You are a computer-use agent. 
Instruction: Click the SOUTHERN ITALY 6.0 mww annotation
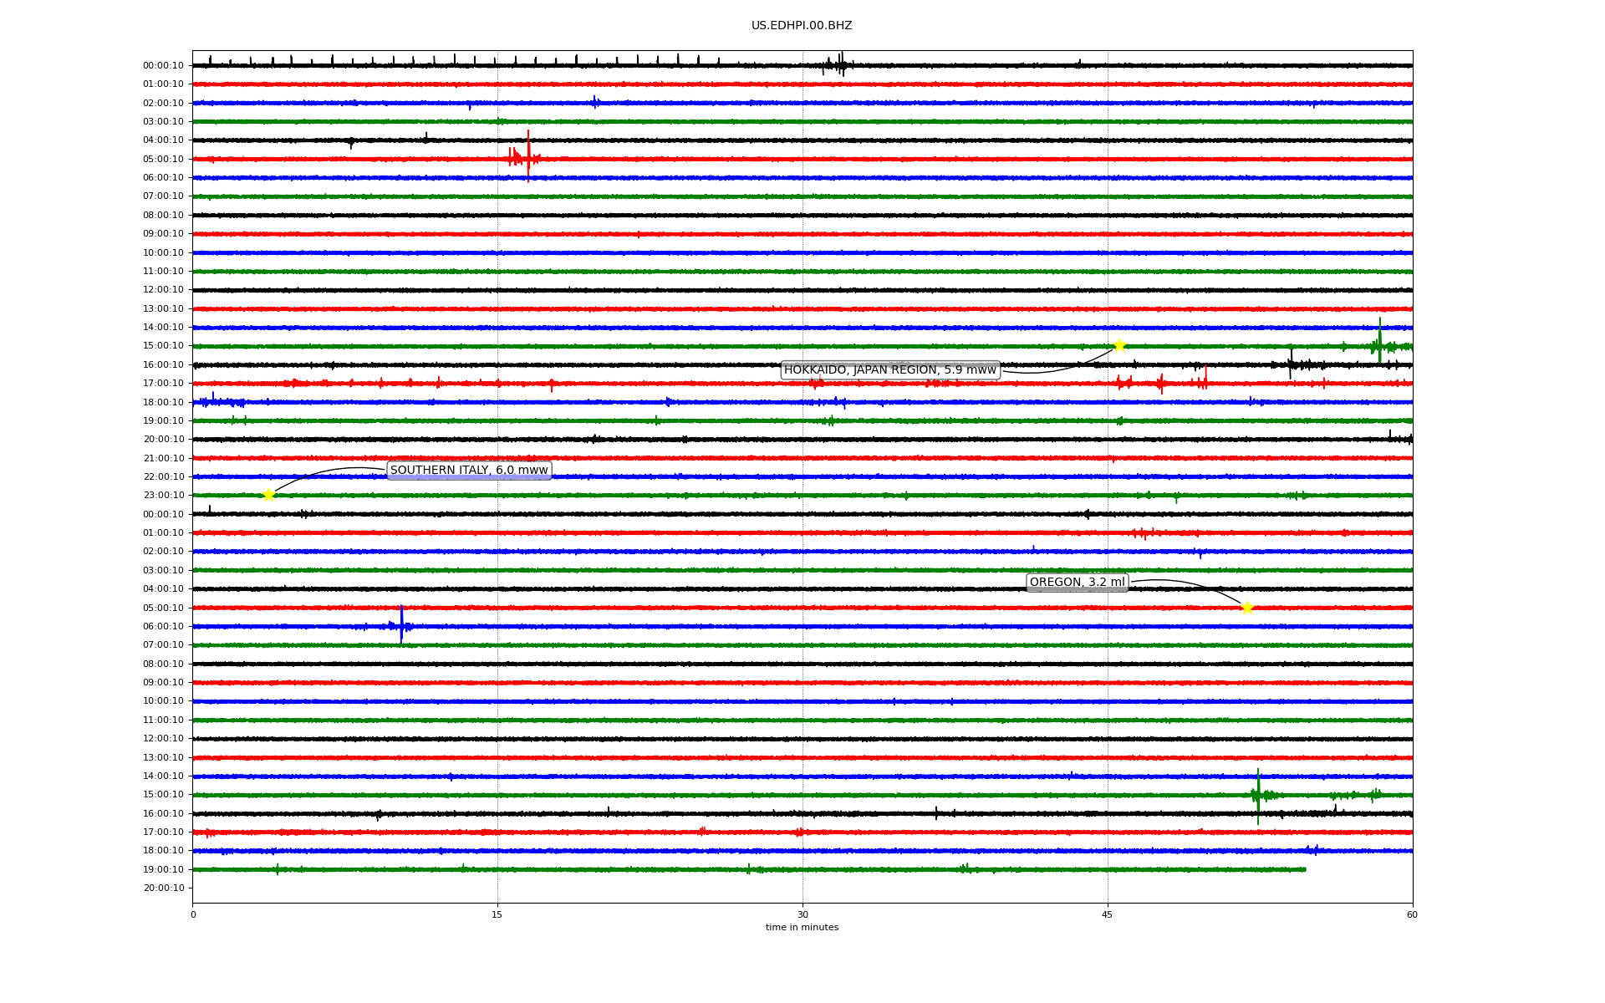point(469,470)
